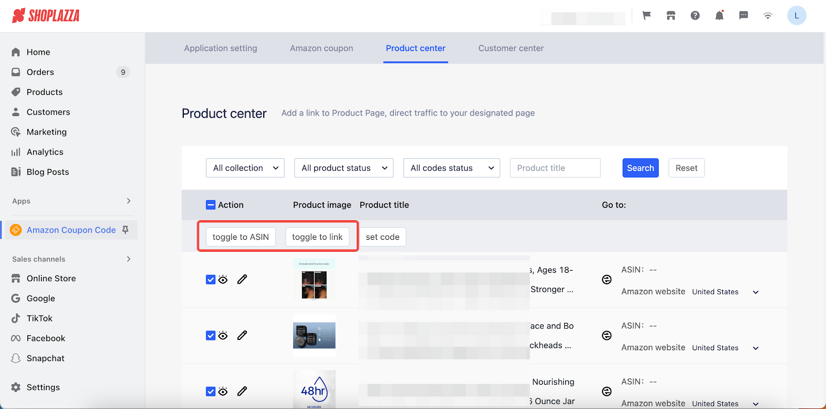Open the chat message icon
Image resolution: width=826 pixels, height=409 pixels.
coord(743,15)
